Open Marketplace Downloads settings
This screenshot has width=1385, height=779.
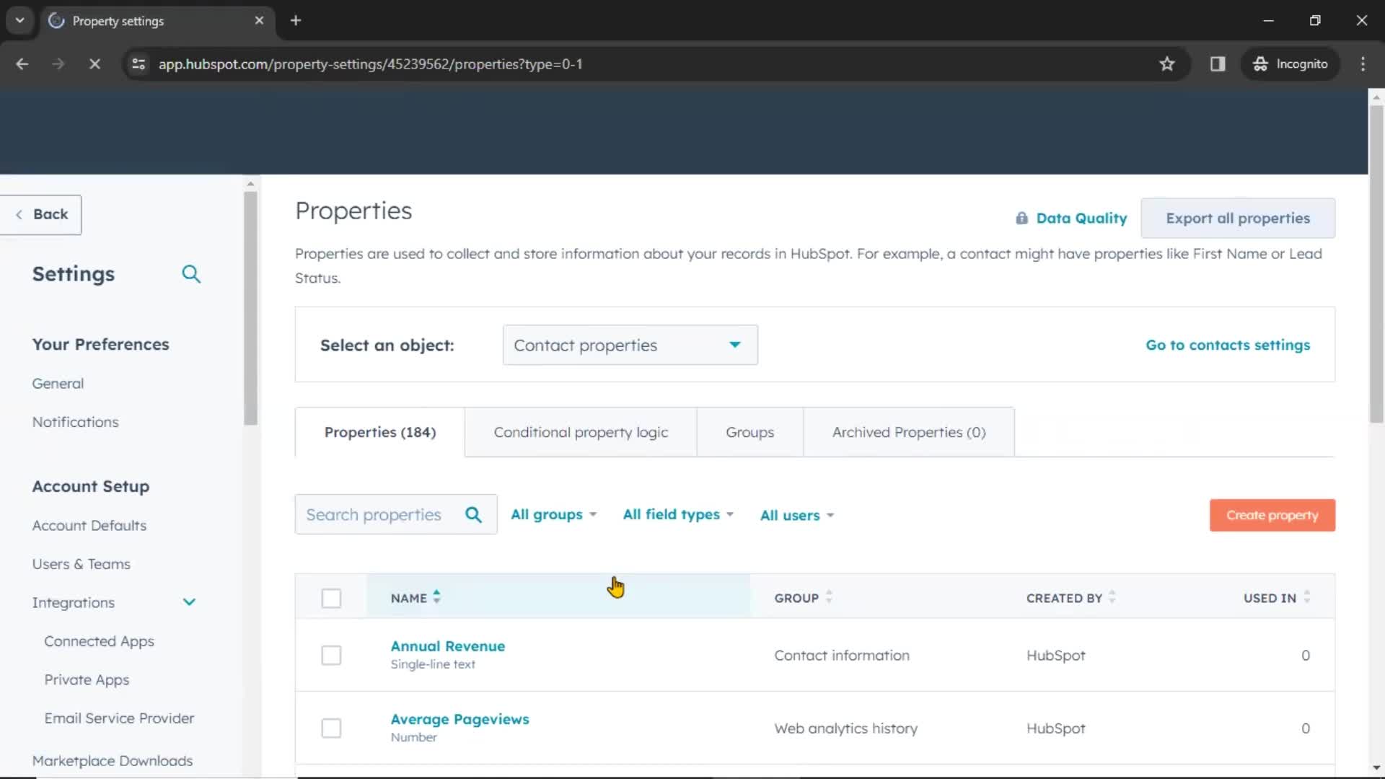[112, 761]
